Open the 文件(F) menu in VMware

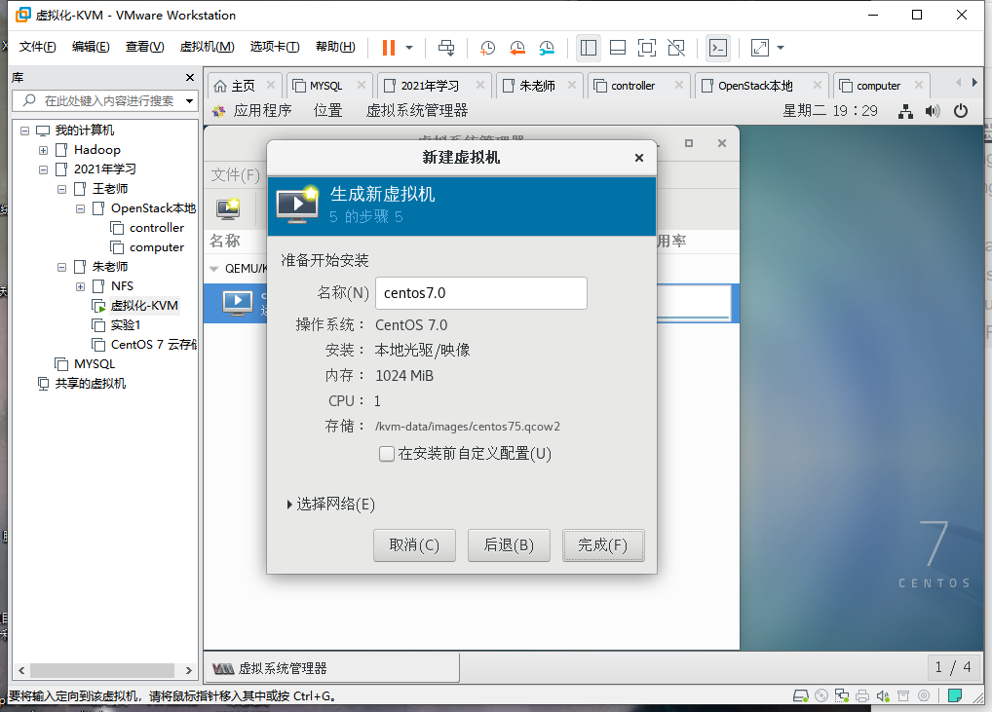(37, 47)
